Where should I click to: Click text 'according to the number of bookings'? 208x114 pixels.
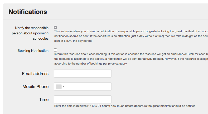click(x=91, y=63)
